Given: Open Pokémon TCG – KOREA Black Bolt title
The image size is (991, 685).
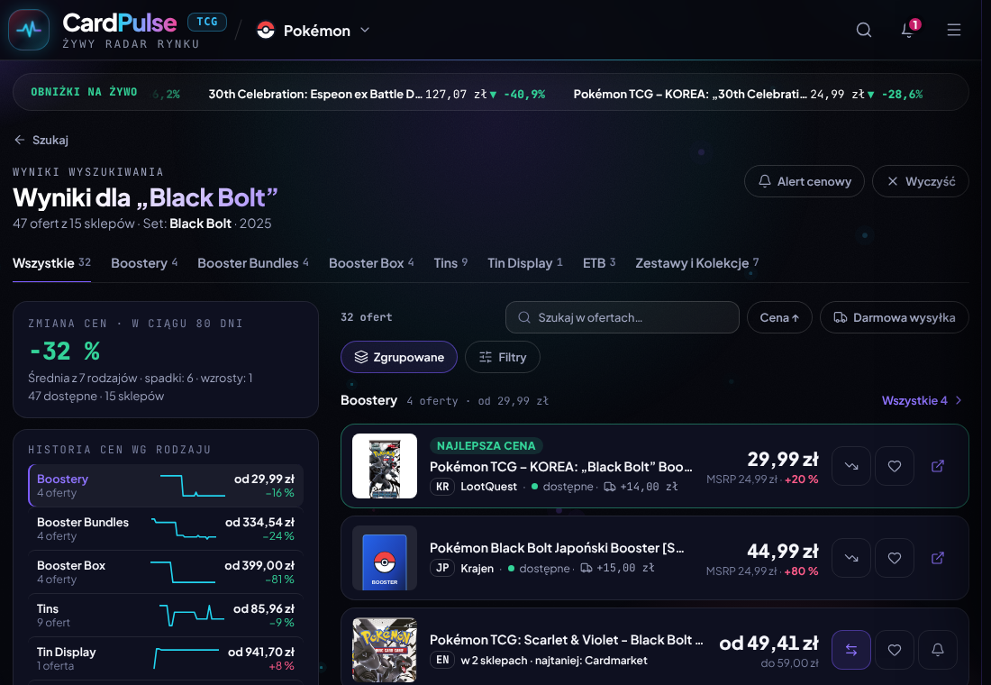Looking at the screenshot, I should 560,467.
